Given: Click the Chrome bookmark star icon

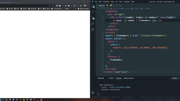Looking at the screenshot, I should [x=53, y=6].
